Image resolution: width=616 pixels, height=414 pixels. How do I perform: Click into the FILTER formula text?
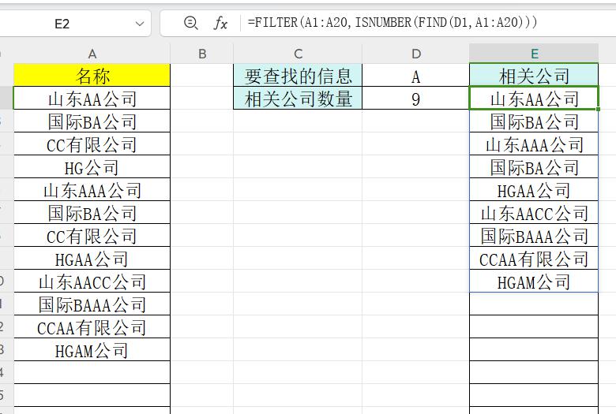[392, 22]
